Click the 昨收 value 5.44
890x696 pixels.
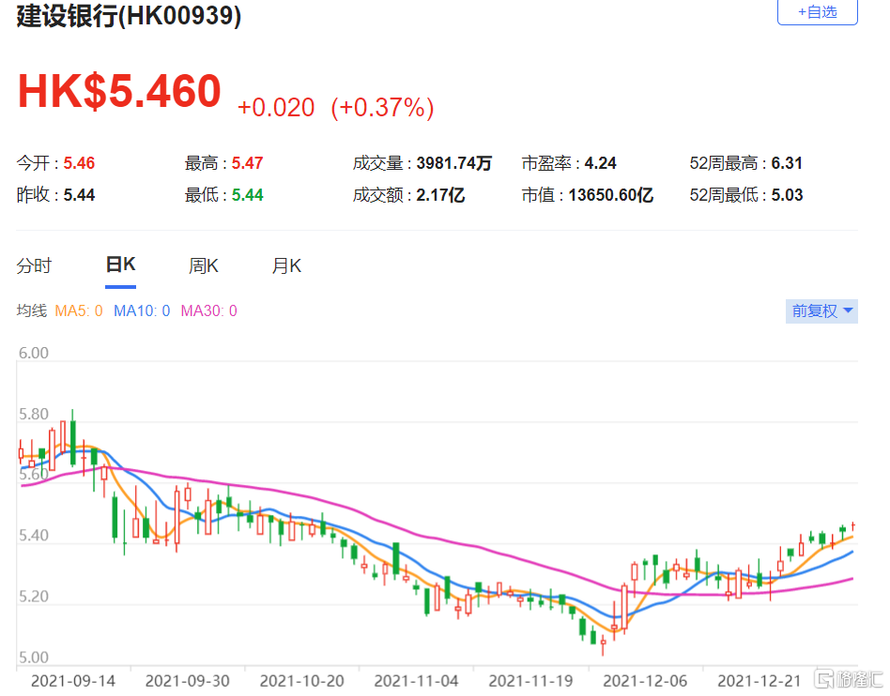[x=79, y=195]
